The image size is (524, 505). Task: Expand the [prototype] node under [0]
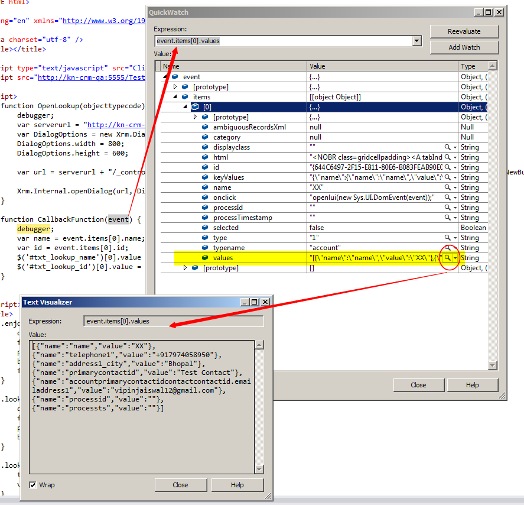pos(194,116)
